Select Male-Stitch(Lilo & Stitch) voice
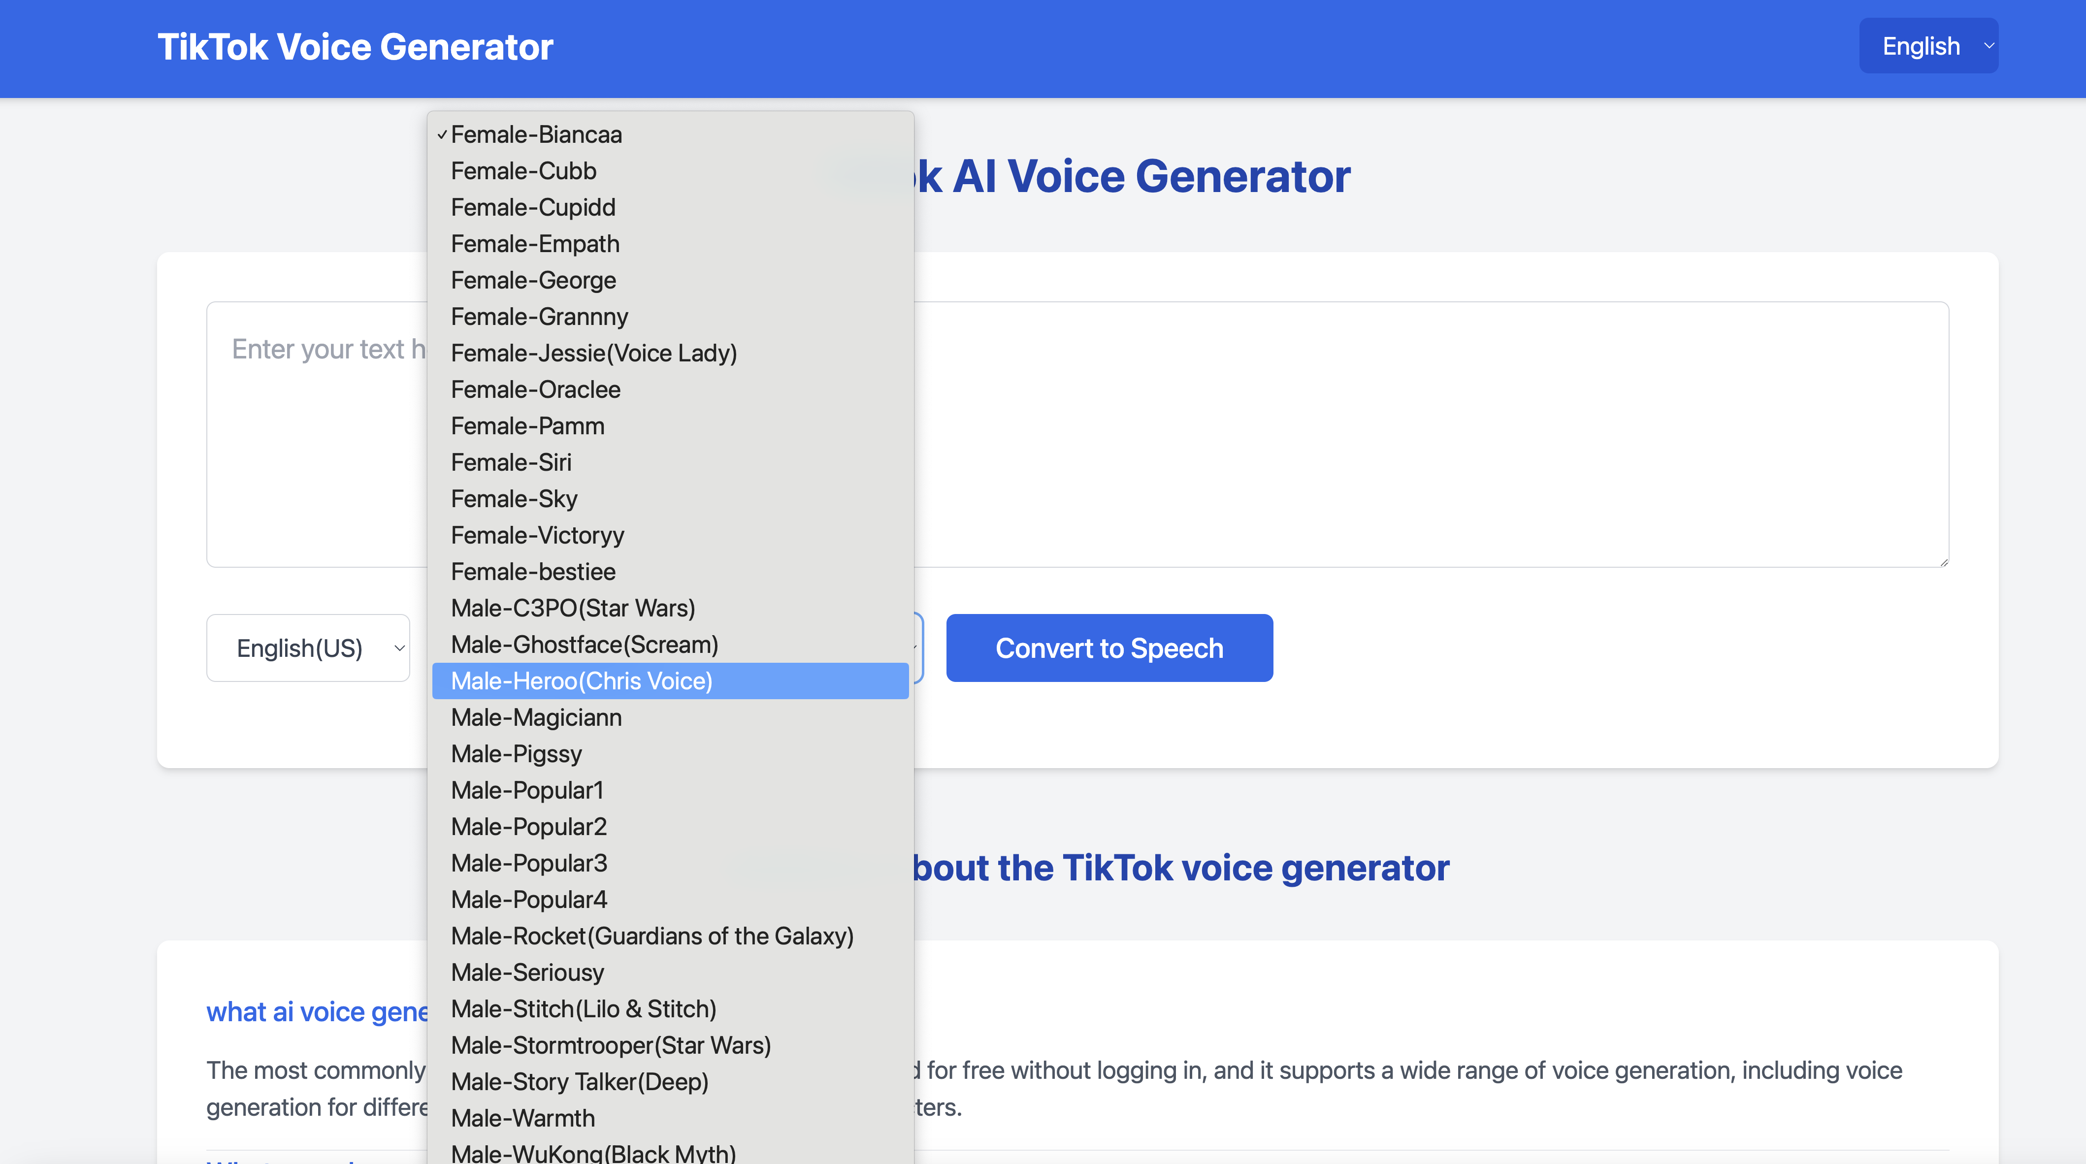This screenshot has height=1164, width=2086. pyautogui.click(x=583, y=1008)
